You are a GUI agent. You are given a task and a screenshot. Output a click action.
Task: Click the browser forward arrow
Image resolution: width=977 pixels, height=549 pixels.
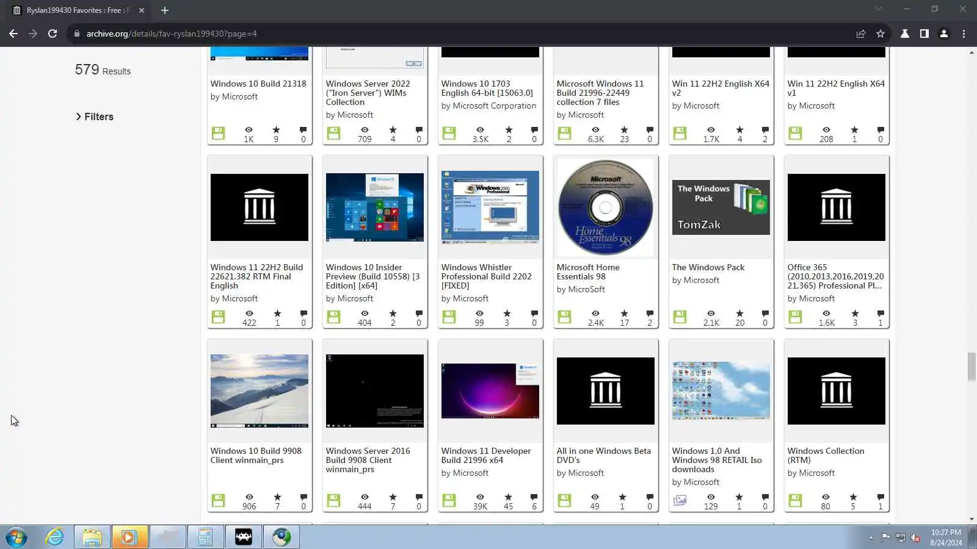[x=33, y=34]
